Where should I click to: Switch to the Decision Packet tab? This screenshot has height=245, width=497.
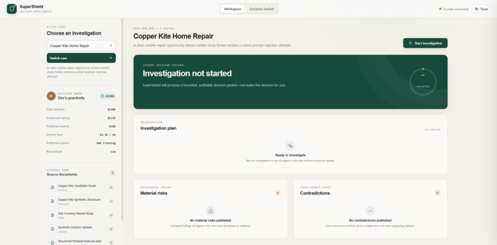(261, 9)
